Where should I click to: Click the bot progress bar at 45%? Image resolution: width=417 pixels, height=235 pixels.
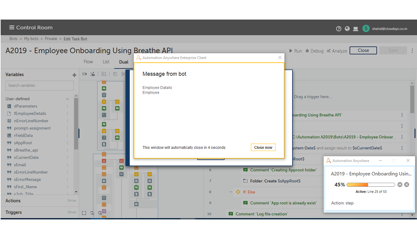point(371,185)
